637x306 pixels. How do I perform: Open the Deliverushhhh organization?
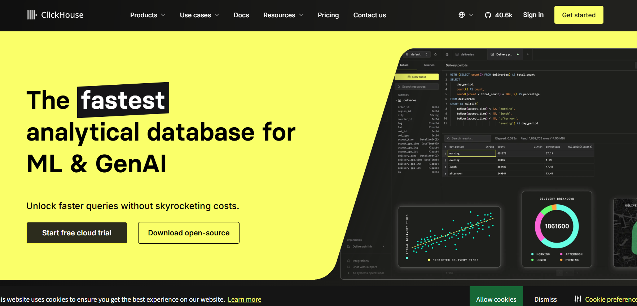coord(366,247)
